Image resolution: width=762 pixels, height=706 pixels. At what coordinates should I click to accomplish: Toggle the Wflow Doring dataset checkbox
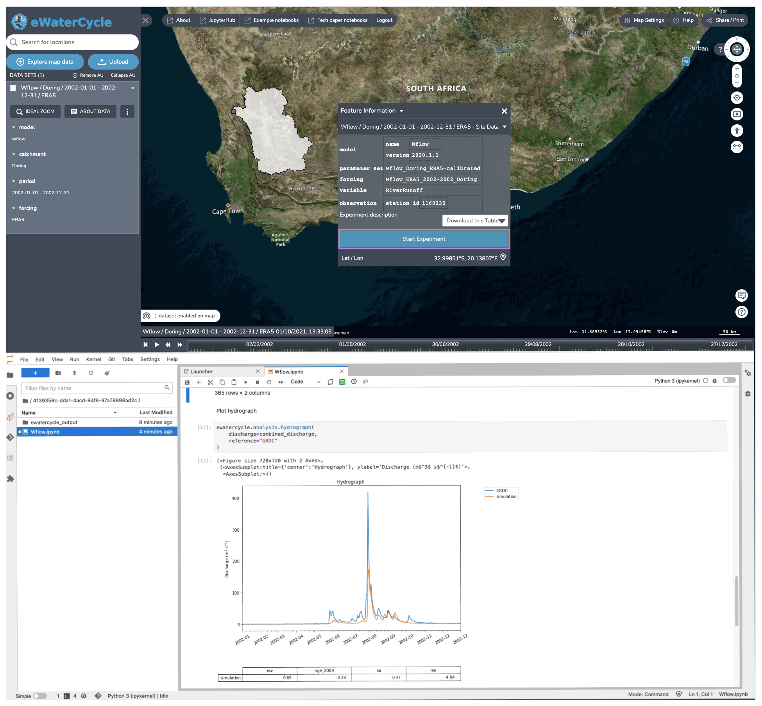point(13,88)
